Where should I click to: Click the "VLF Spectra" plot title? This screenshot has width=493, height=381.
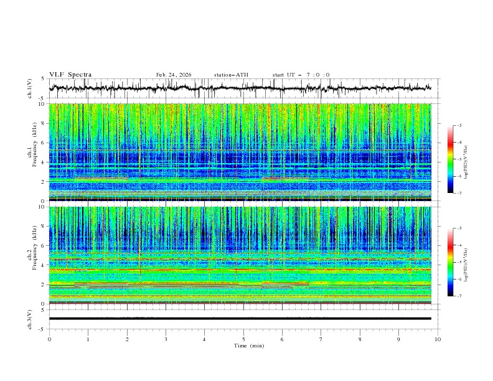tap(70, 75)
